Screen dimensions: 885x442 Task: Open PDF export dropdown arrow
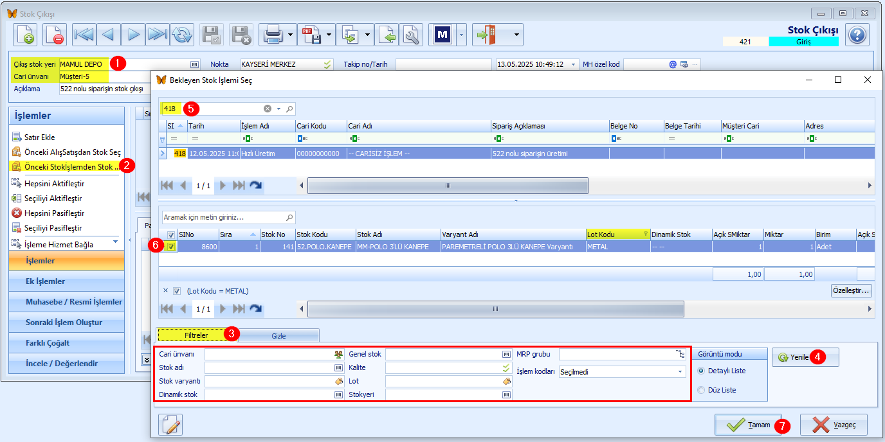pyautogui.click(x=330, y=35)
